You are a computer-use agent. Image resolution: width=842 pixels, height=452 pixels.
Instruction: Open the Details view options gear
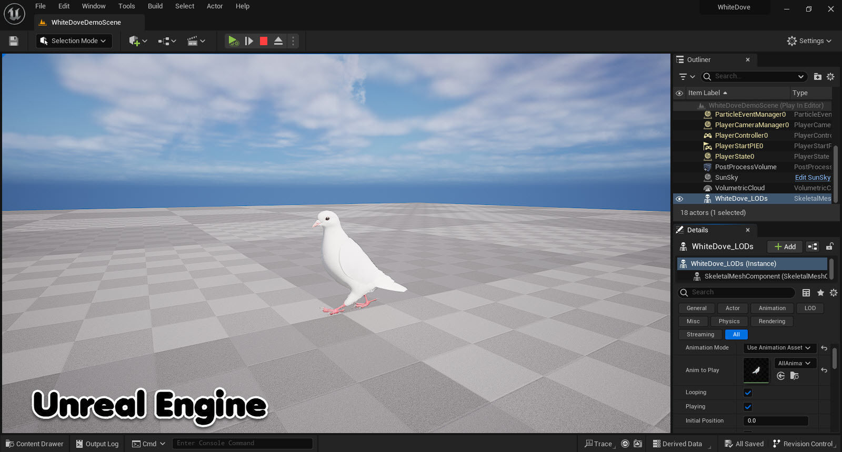pyautogui.click(x=834, y=293)
